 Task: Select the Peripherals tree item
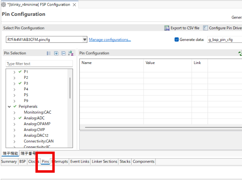[28, 106]
